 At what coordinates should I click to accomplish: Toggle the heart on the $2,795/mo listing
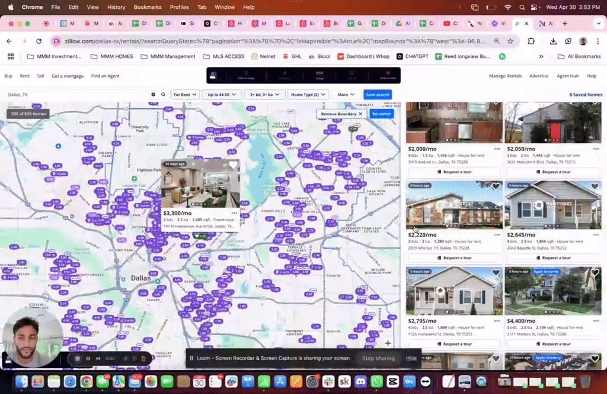pos(497,273)
